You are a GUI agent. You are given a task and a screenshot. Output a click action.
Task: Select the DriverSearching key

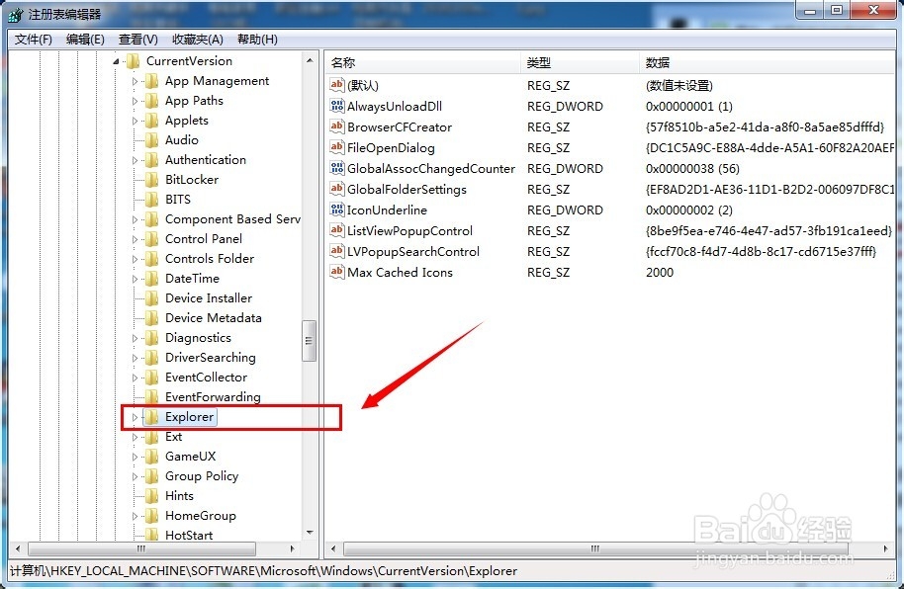coord(210,358)
